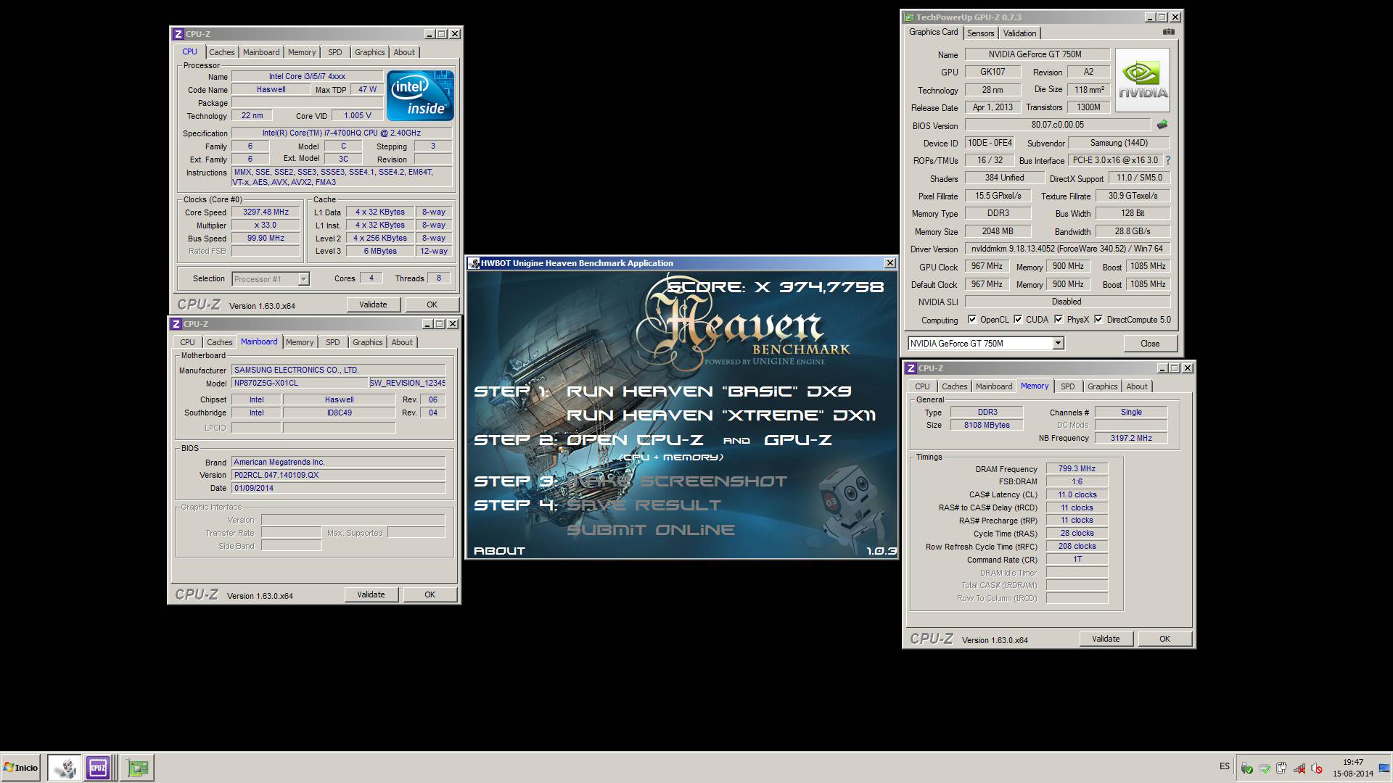Open the GPU-Z graphics card taskbar icon
The image size is (1393, 783).
pos(137,767)
